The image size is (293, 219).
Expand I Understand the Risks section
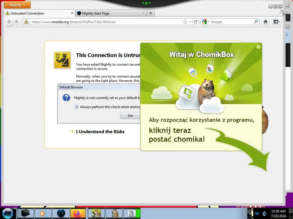click(98, 131)
